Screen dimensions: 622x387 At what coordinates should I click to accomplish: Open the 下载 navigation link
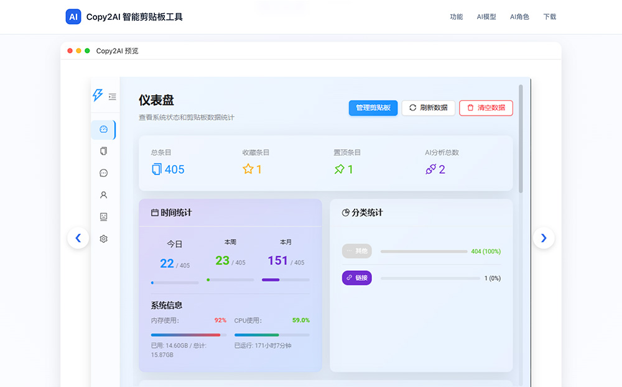pos(550,17)
